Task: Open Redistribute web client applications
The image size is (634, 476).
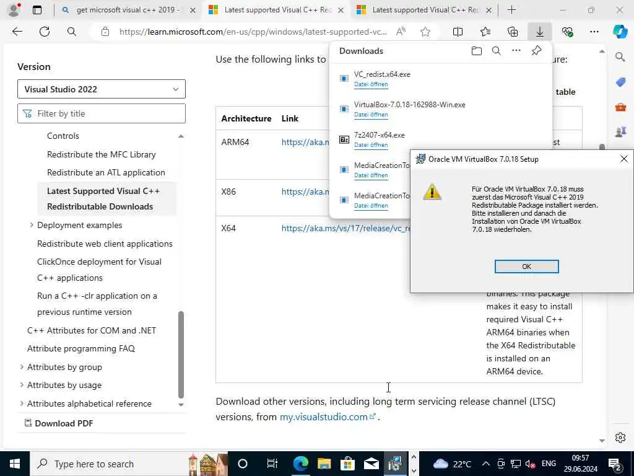Action: (x=105, y=244)
